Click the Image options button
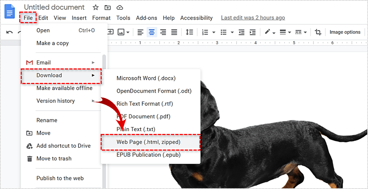The width and height of the screenshot is (368, 189). coord(345,32)
